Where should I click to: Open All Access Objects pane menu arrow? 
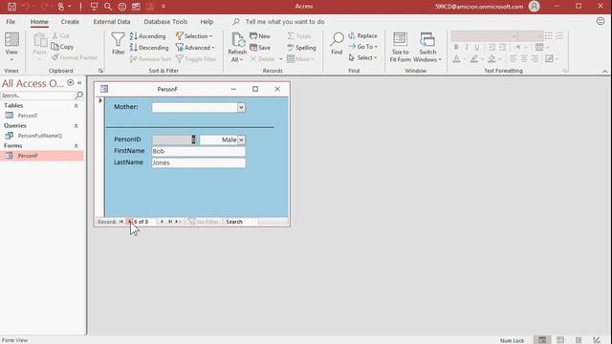pos(70,83)
